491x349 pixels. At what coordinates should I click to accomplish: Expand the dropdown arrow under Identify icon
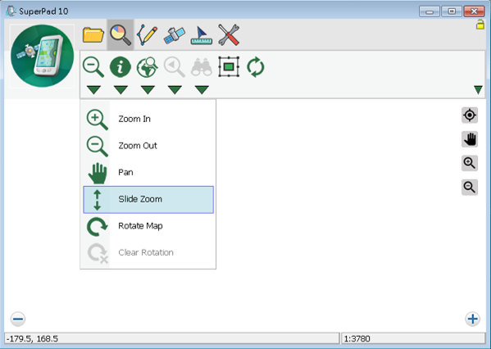point(120,90)
